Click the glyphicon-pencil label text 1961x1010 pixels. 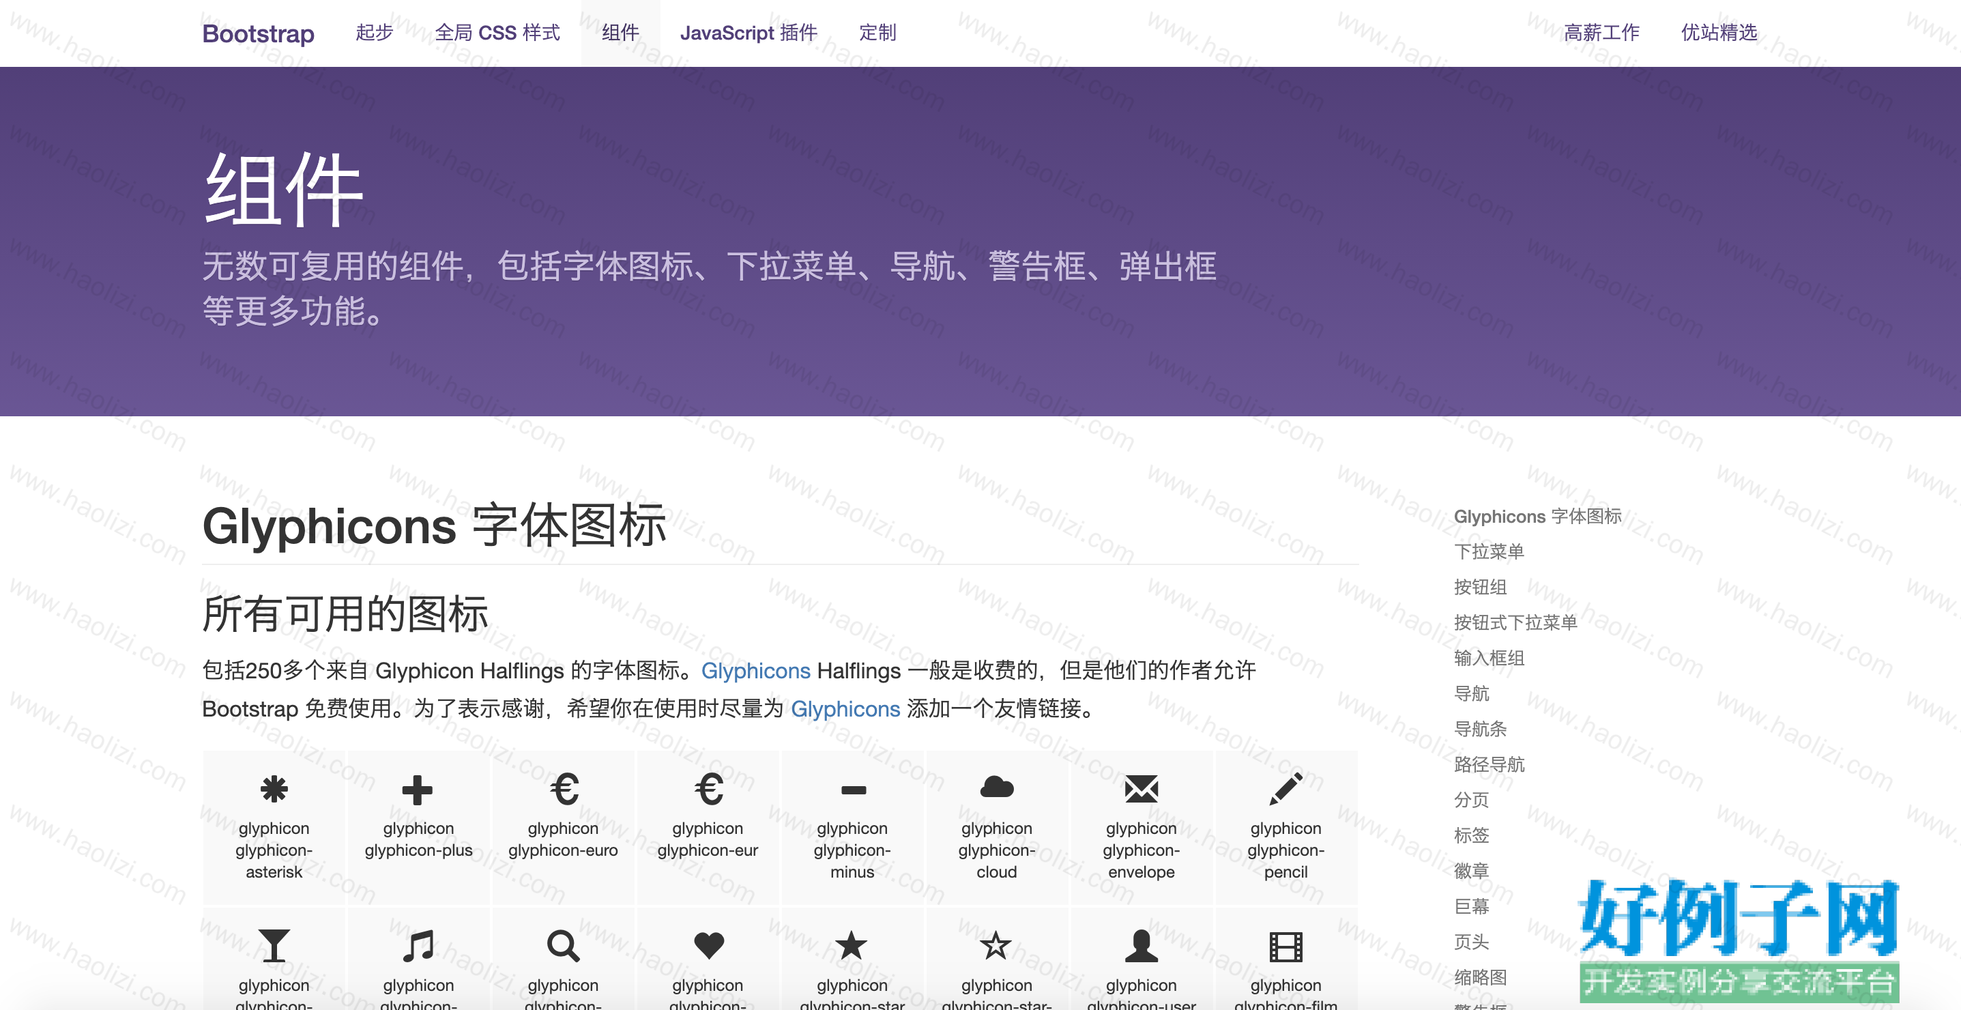[1285, 850]
